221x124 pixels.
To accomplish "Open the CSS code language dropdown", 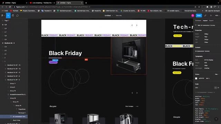I will point(197,87).
